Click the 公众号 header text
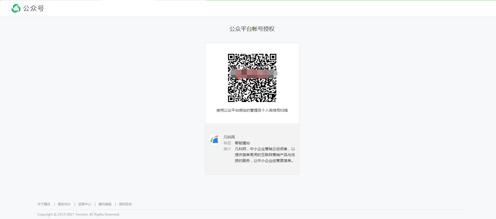 (x=34, y=9)
